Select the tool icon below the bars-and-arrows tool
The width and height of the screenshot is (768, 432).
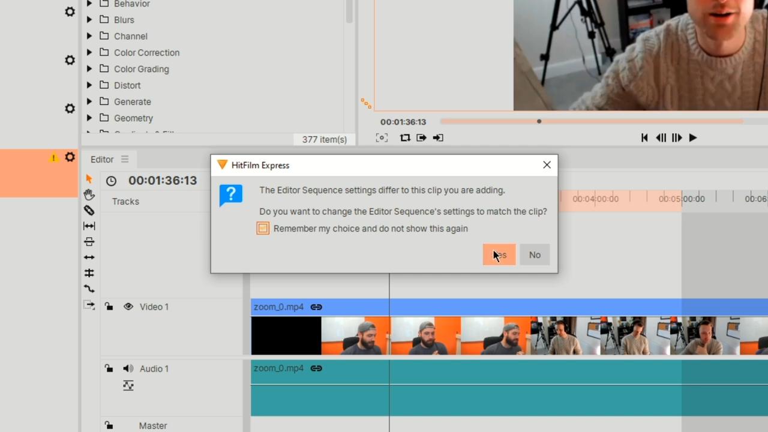(89, 241)
